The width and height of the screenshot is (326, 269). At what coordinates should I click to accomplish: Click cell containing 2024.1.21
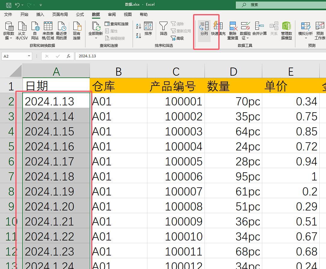pos(56,221)
